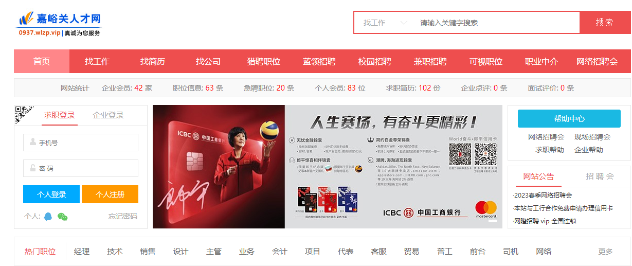Click the keyword search input field
The height and width of the screenshot is (266, 632).
pyautogui.click(x=496, y=23)
